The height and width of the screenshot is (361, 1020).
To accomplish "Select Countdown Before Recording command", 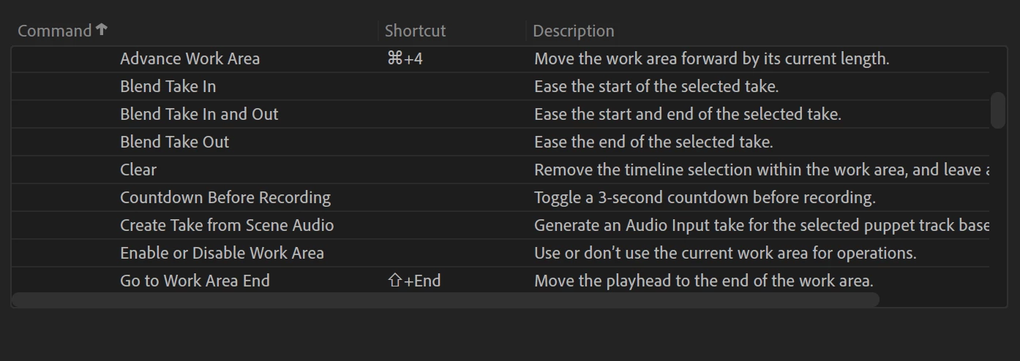I will click(x=225, y=197).
